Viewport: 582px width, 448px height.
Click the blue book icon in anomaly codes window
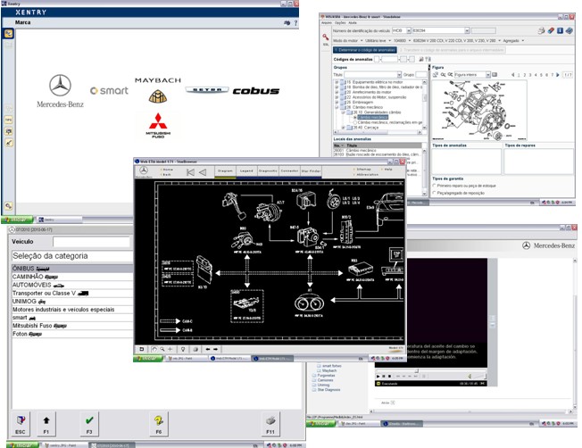pyautogui.click(x=569, y=31)
